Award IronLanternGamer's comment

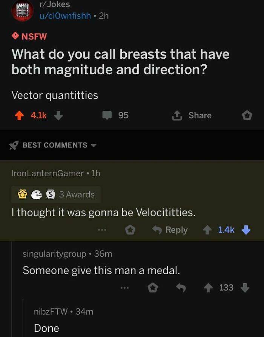130,230
